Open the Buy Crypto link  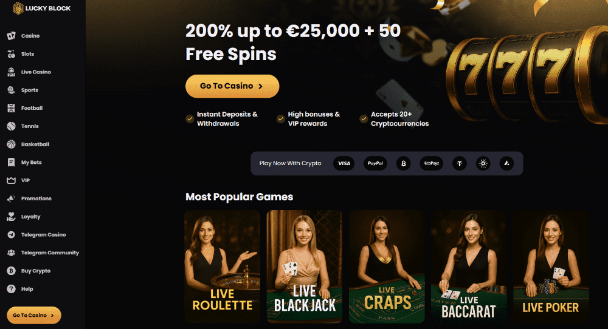(36, 271)
